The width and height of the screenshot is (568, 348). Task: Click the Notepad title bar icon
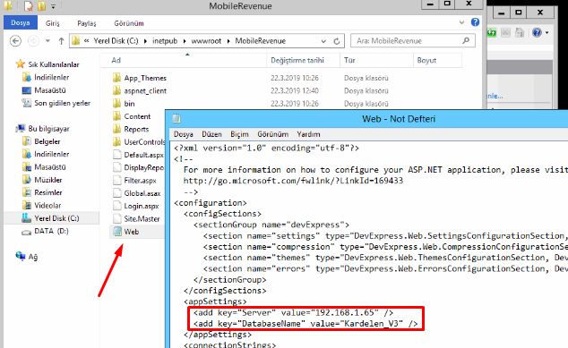tap(176, 119)
